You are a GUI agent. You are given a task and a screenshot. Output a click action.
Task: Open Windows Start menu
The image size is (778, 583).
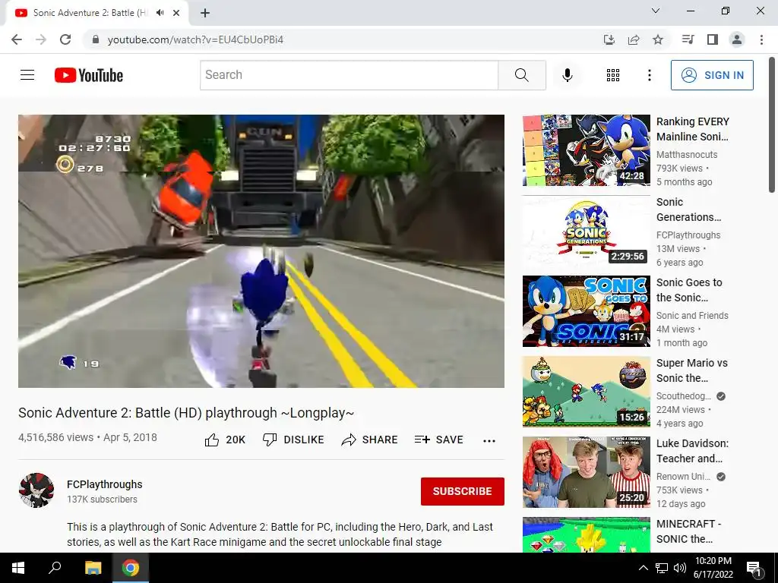(x=18, y=568)
